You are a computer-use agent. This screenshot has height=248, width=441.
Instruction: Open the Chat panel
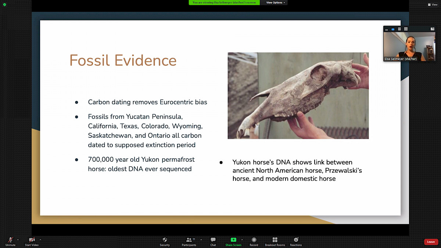(x=213, y=241)
